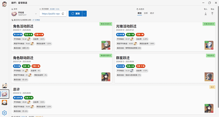Click the ticket icon beside 平均每金 49.65
This screenshot has height=117, width=219.
(x=29, y=102)
